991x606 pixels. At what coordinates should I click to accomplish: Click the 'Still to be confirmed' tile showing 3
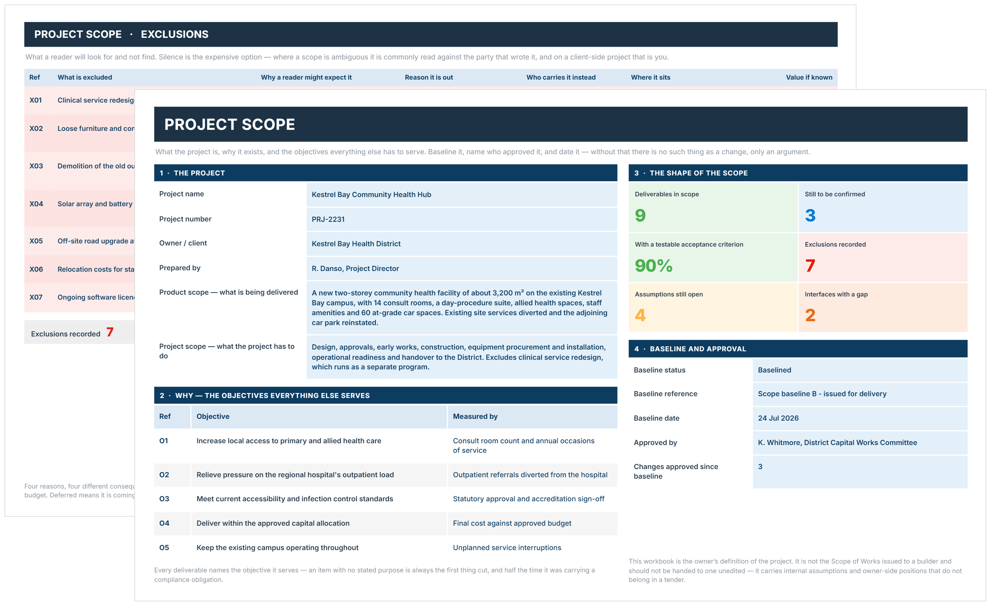pos(883,208)
